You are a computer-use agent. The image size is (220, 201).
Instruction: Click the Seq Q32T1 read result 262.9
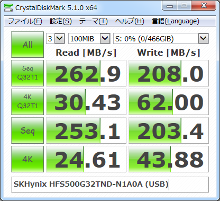pos(86,73)
